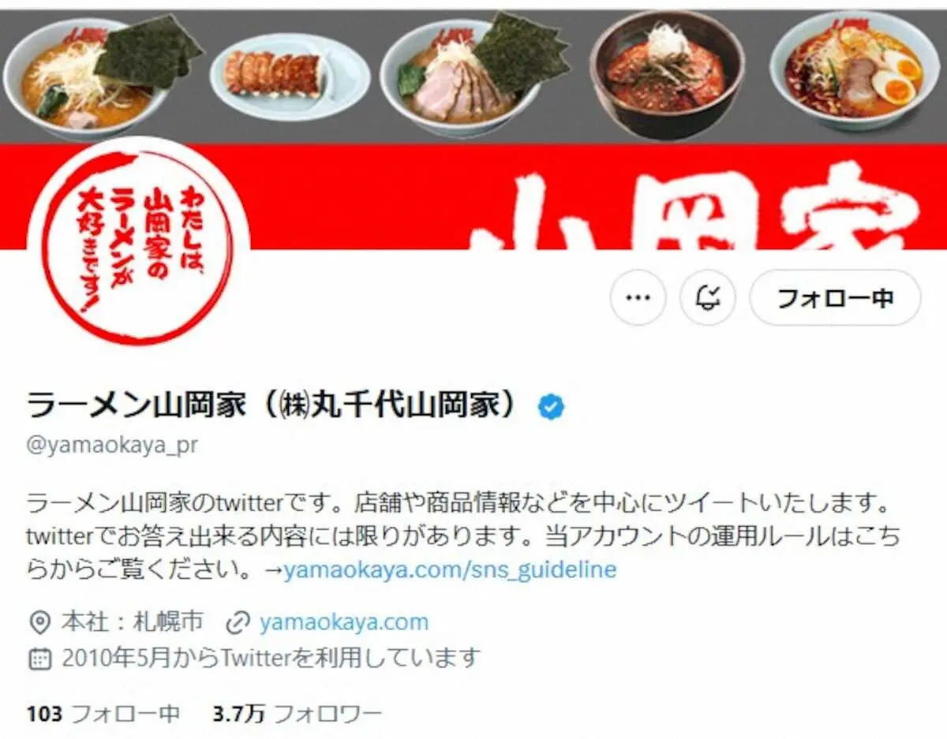The width and height of the screenshot is (947, 739).
Task: Open the round red profile picture
Action: click(x=139, y=239)
